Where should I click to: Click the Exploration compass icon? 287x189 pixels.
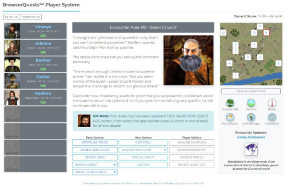point(272,117)
